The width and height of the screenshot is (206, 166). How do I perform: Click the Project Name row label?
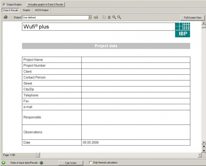[x=33, y=60]
